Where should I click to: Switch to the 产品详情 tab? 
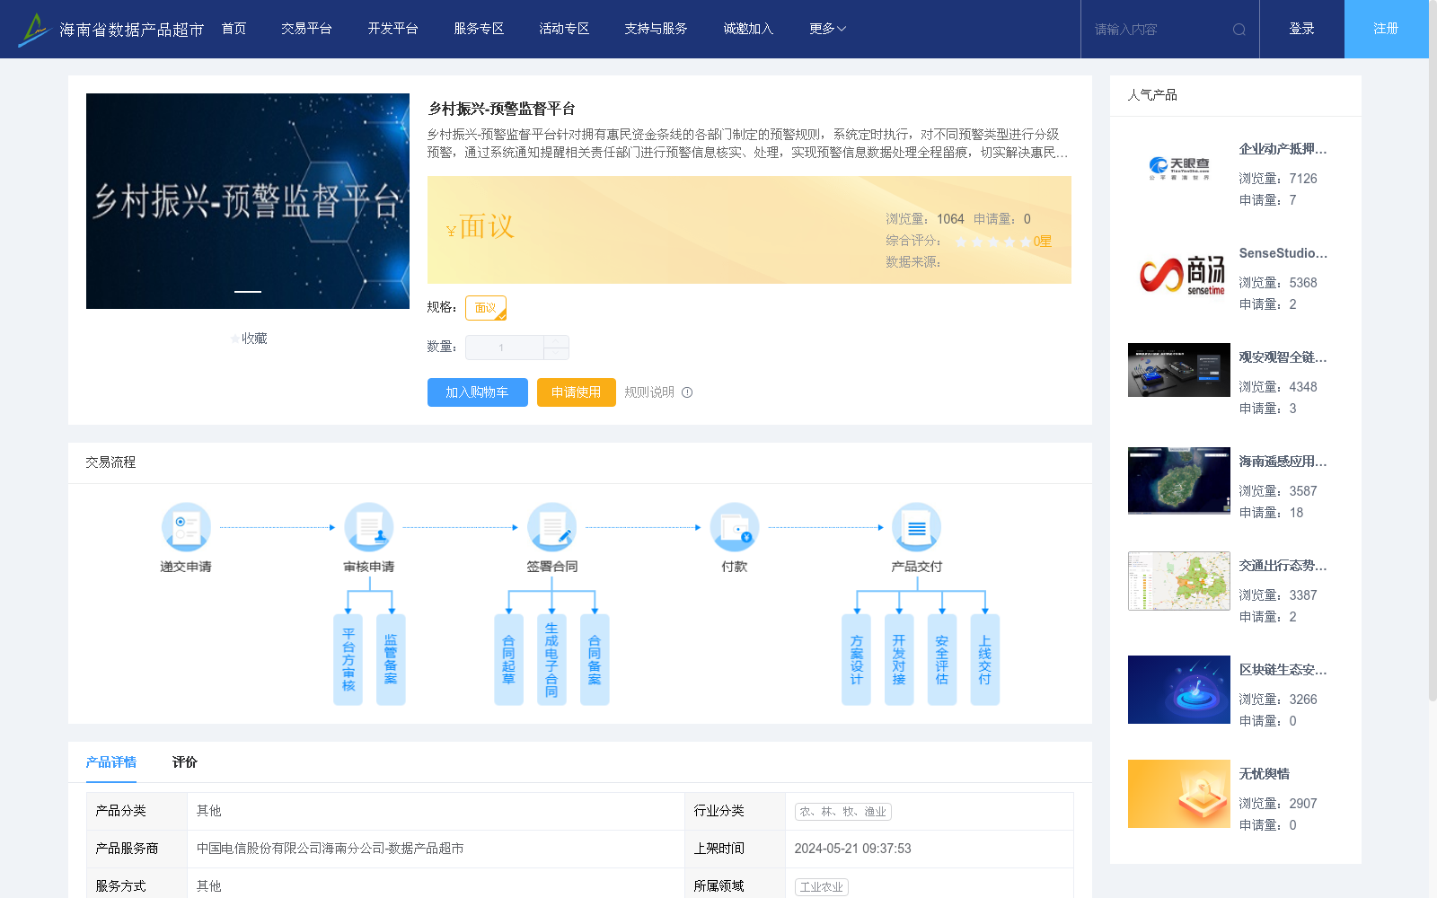coord(111,762)
